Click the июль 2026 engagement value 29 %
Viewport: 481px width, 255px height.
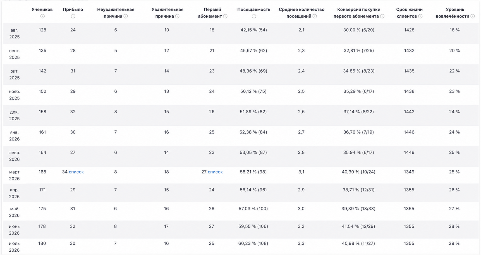(x=454, y=243)
